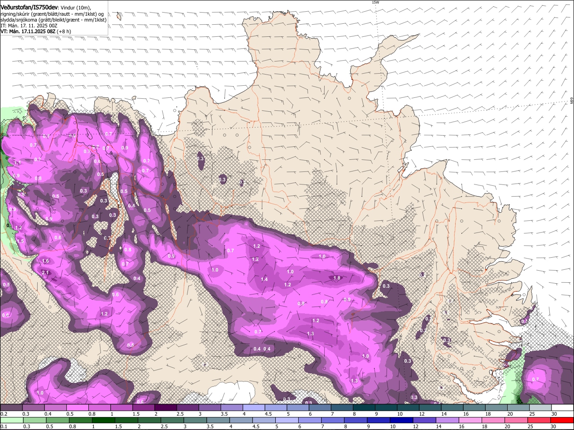Click the '1.1' precipitation value on the map
Image resolution: width=574 pixels, height=430 pixels.
[17, 162]
